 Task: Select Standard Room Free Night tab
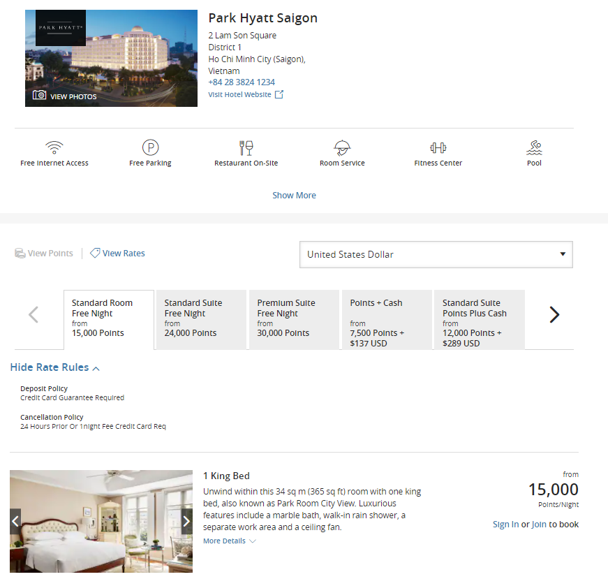pyautogui.click(x=109, y=320)
